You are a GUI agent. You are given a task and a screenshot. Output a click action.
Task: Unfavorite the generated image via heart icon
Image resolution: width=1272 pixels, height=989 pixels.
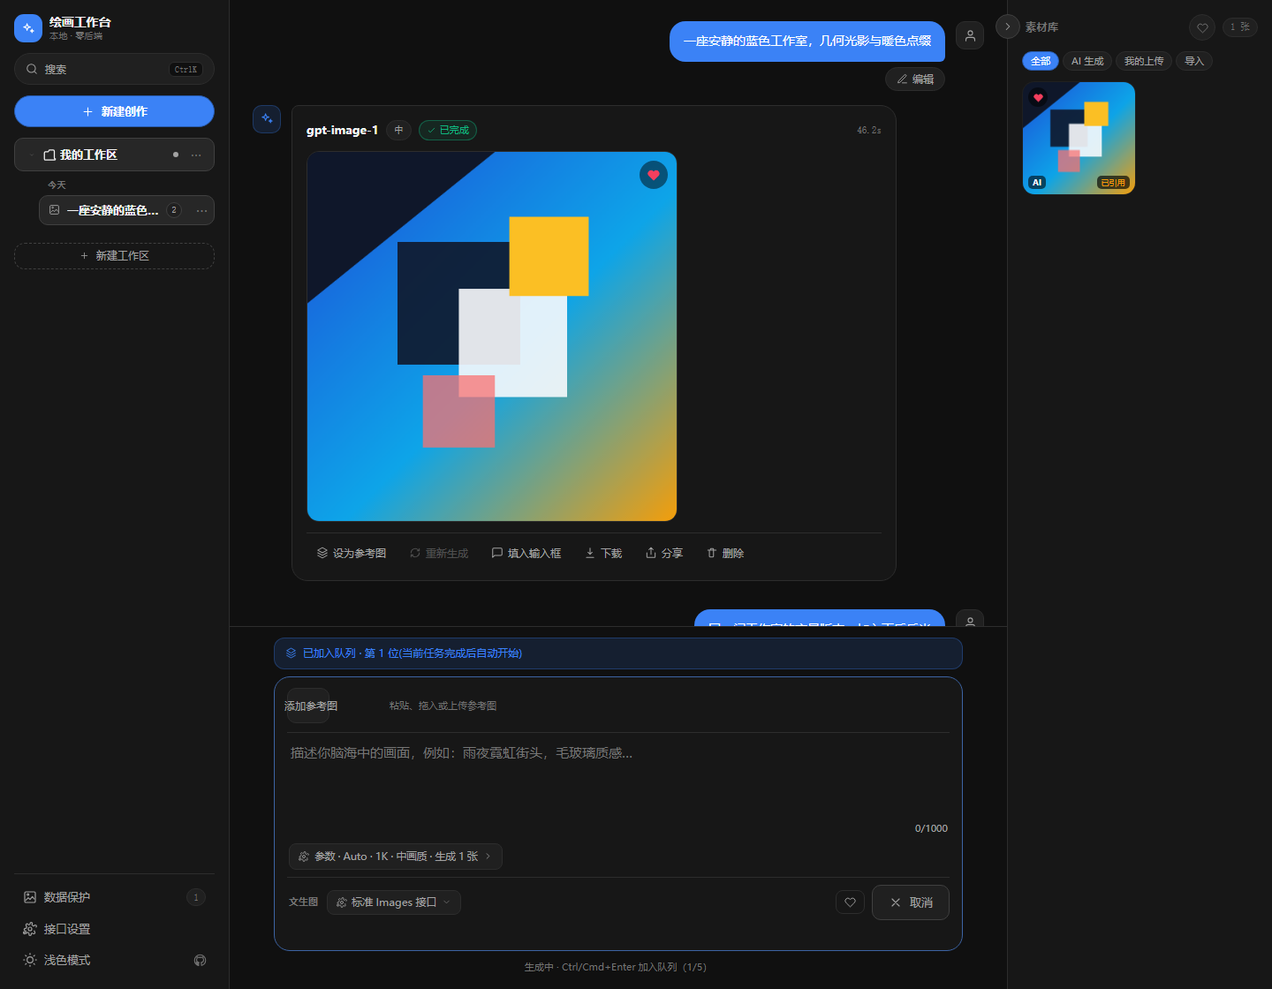pos(654,175)
